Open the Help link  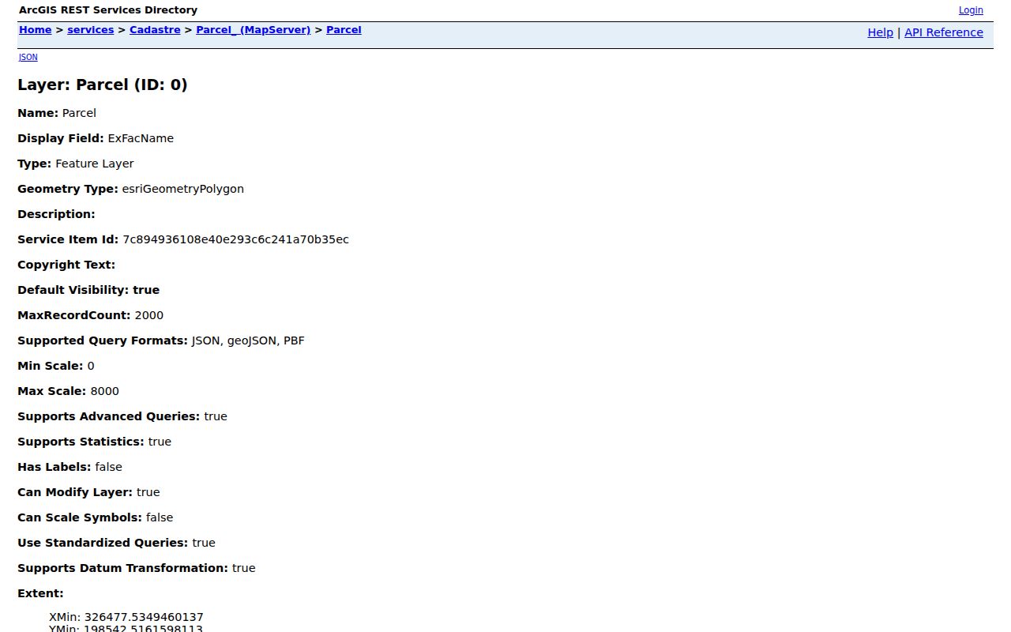click(880, 32)
